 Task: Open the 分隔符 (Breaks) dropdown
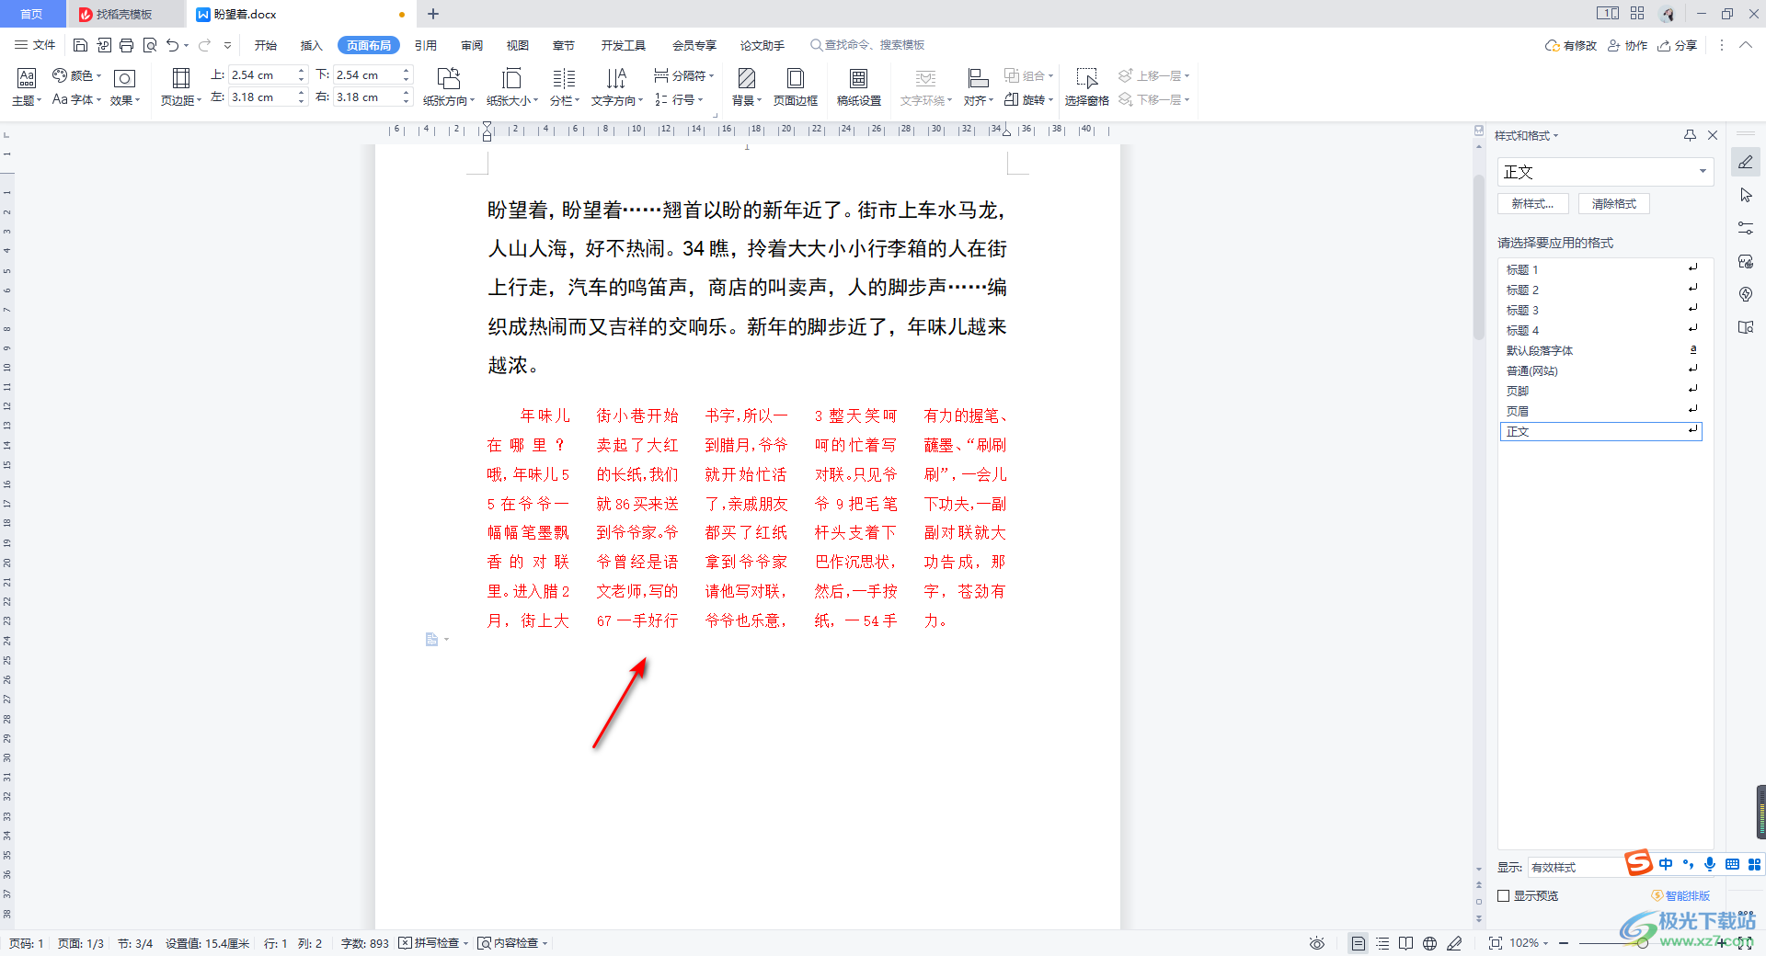point(683,75)
